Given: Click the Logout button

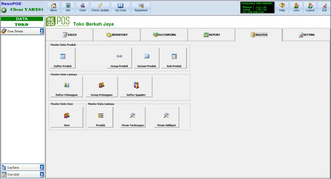Looking at the screenshot, I should point(310,7).
